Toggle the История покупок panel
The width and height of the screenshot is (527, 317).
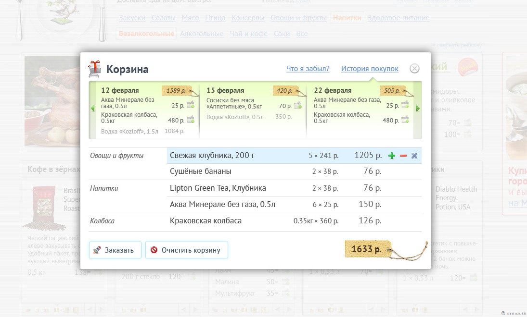tap(370, 69)
